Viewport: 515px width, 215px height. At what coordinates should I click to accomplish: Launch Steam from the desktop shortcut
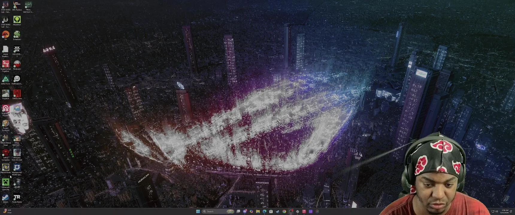pos(5,199)
